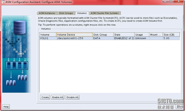185x111 pixels.
Task: Sort by the State column header
Action: click(x=124, y=35)
